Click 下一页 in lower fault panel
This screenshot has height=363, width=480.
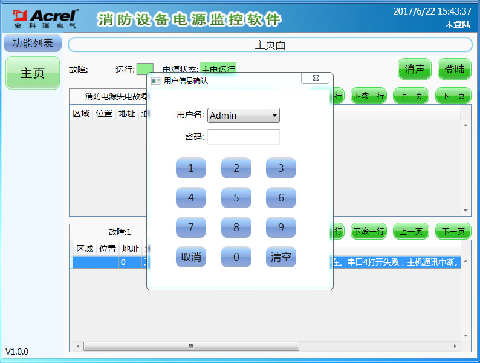(x=453, y=231)
